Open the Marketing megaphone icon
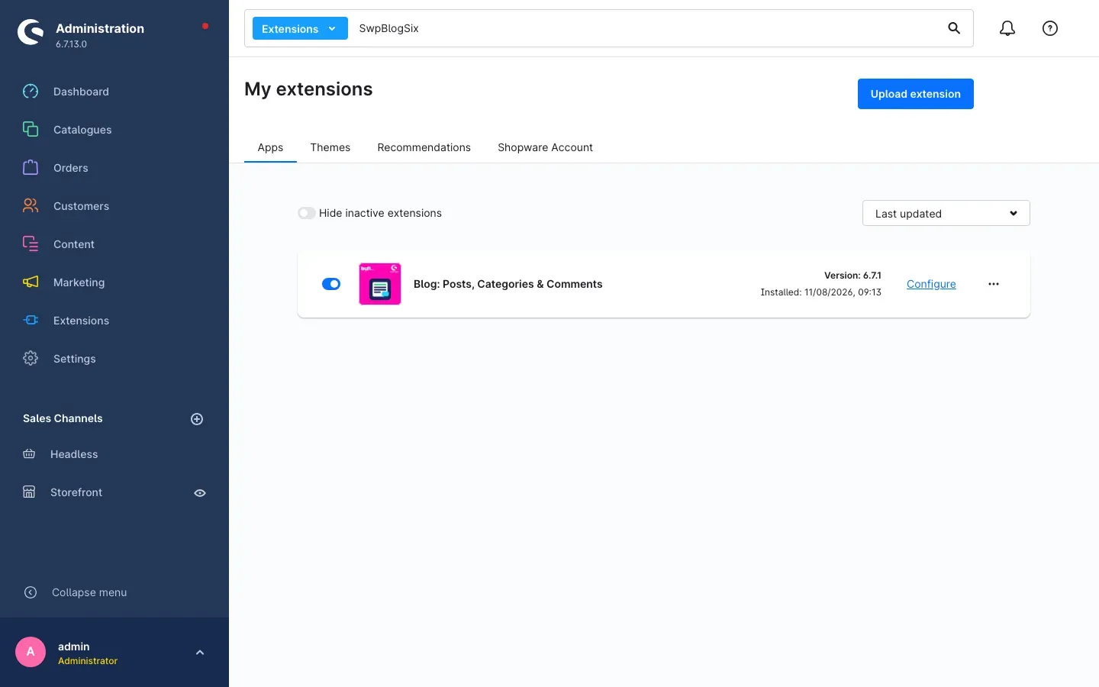1099x687 pixels. point(31,282)
